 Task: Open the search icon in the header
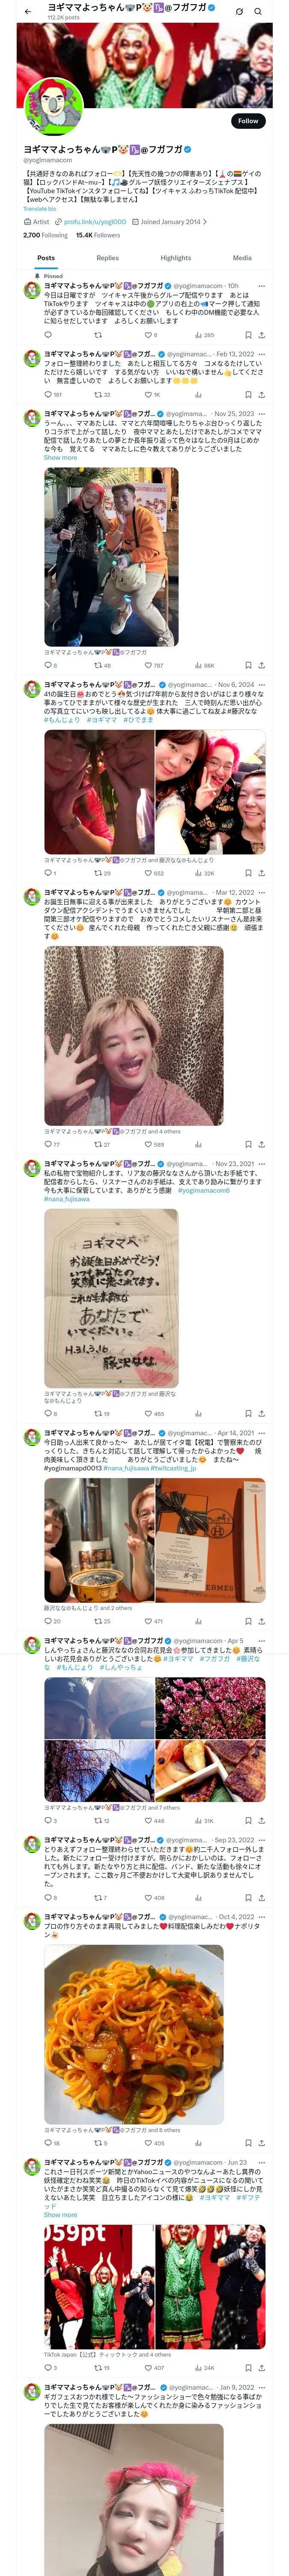(x=258, y=11)
